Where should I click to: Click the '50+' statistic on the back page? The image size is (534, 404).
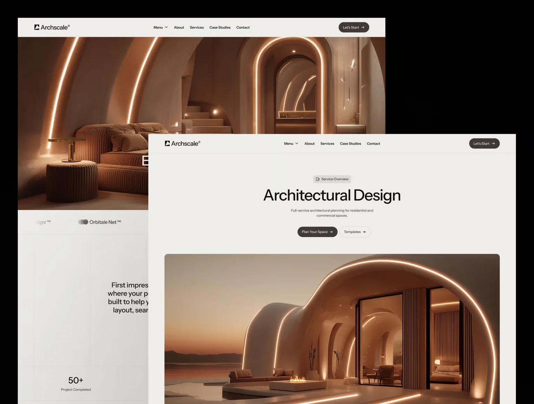pos(76,380)
